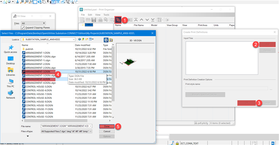This screenshot has height=145, width=279.
Task: Open the Tools menu in Print Organizer
Action: click(x=106, y=15)
